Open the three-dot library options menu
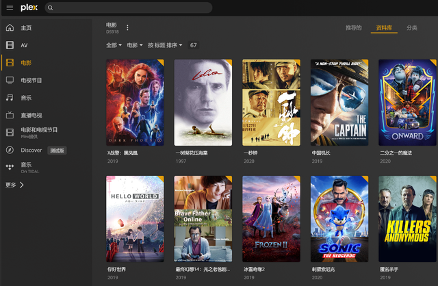 (x=127, y=27)
